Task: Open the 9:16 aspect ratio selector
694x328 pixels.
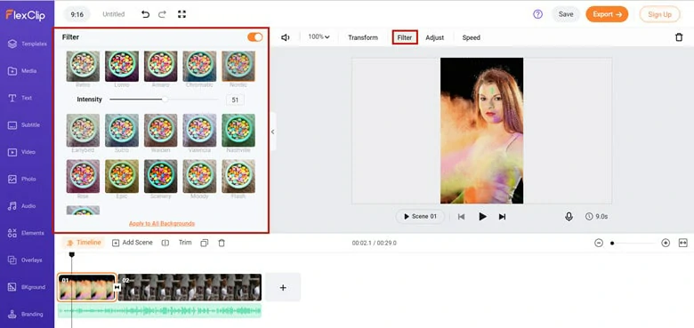Action: tap(77, 14)
